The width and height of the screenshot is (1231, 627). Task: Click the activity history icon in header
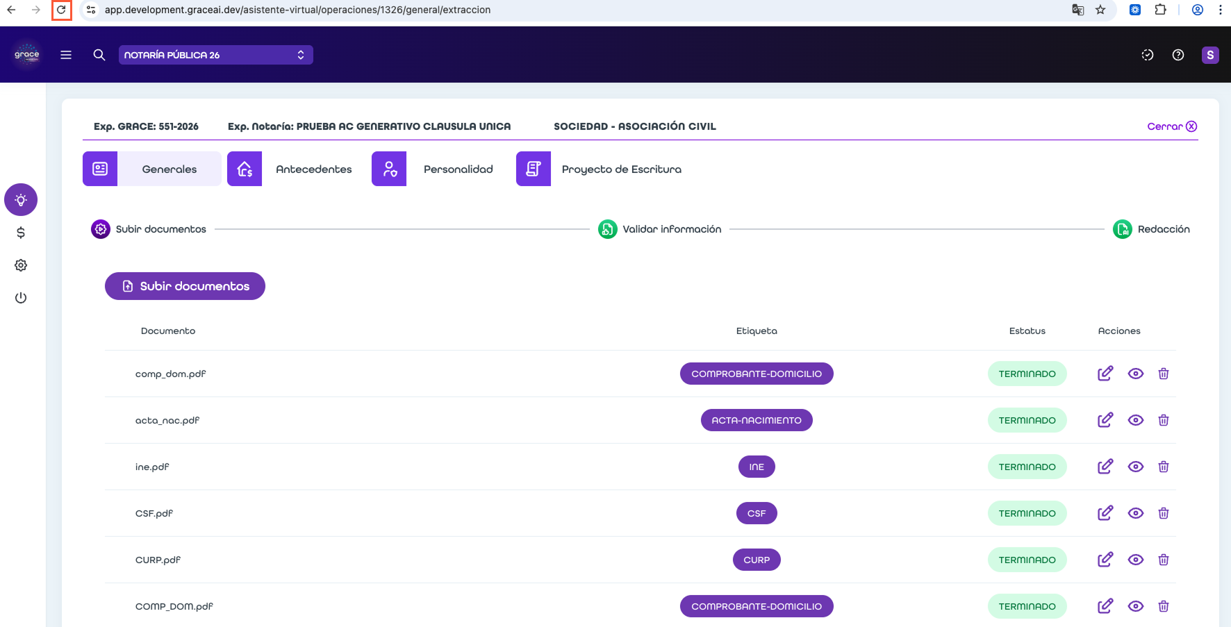[1148, 55]
